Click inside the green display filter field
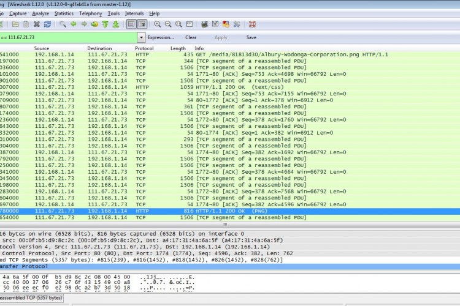This screenshot has height=306, width=460. [x=68, y=37]
